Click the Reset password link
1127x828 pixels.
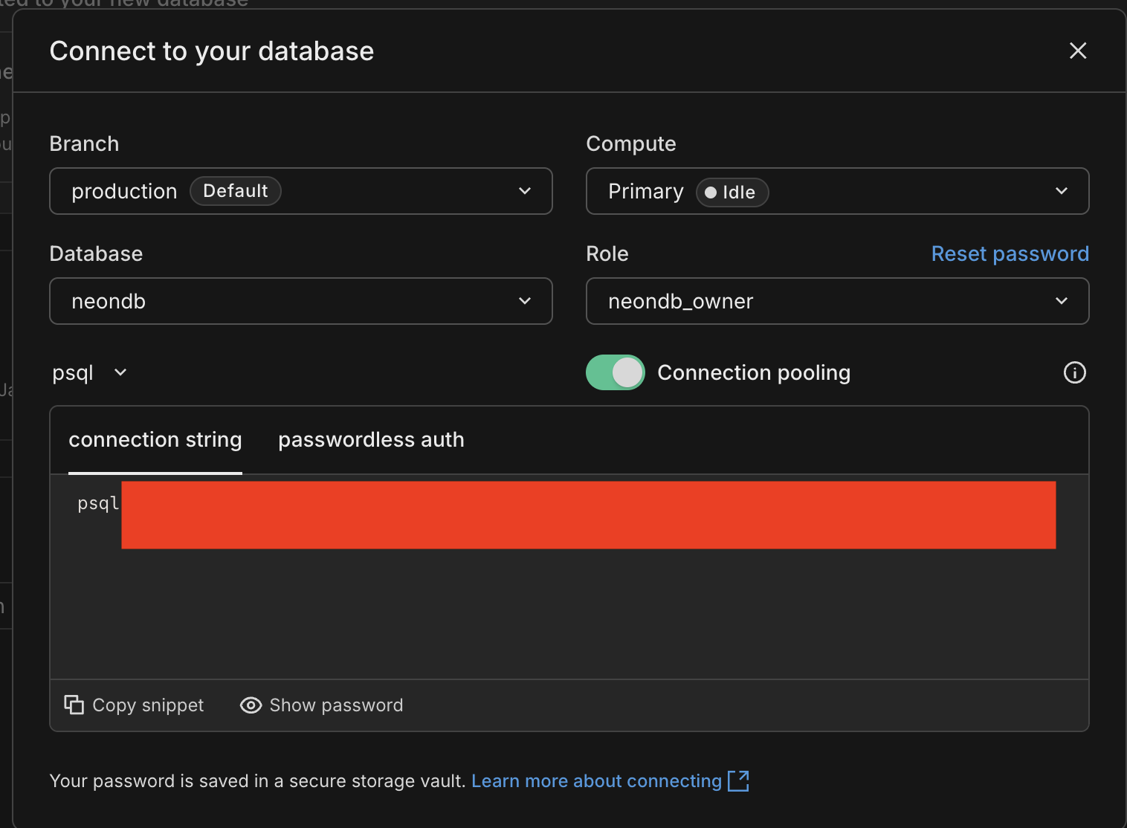[x=1010, y=254]
